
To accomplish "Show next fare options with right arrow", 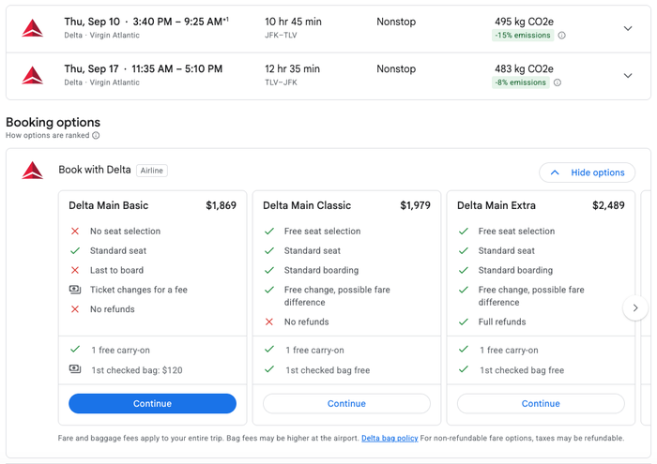I will click(x=635, y=308).
